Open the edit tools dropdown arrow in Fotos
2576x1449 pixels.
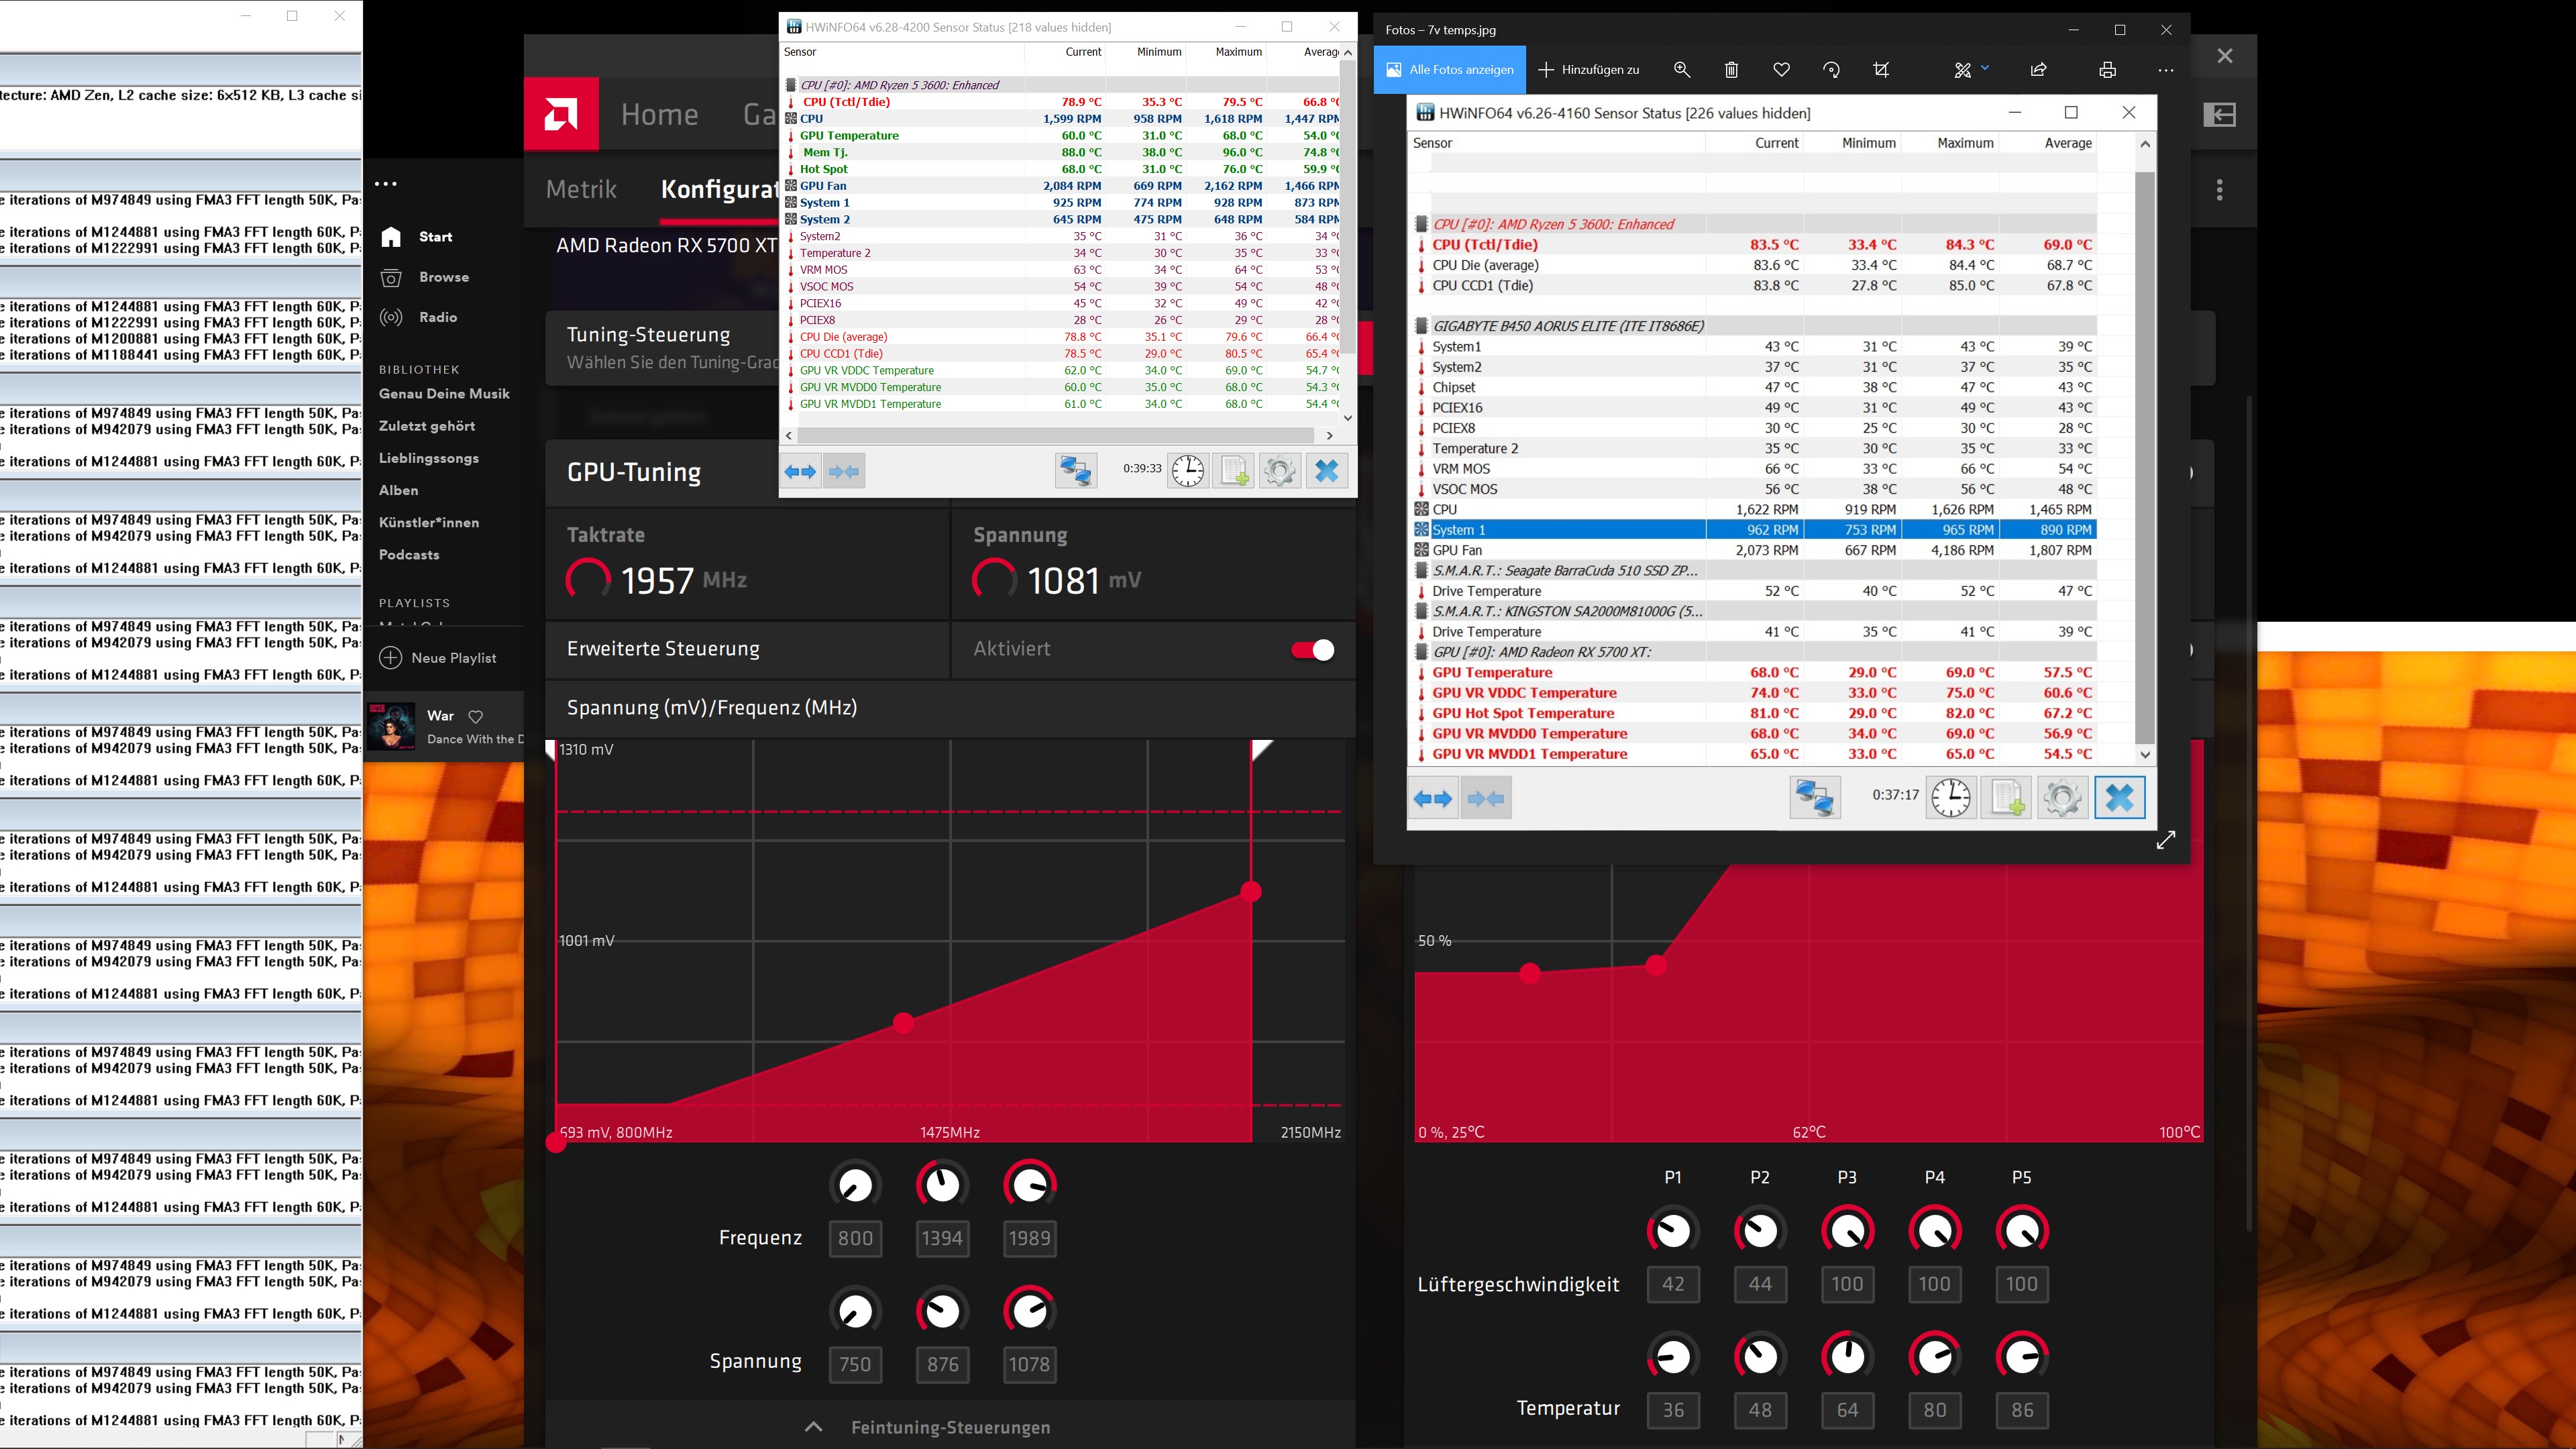coord(1985,68)
